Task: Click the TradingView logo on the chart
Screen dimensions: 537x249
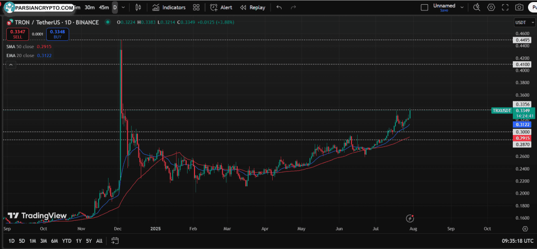Action: 37,216
